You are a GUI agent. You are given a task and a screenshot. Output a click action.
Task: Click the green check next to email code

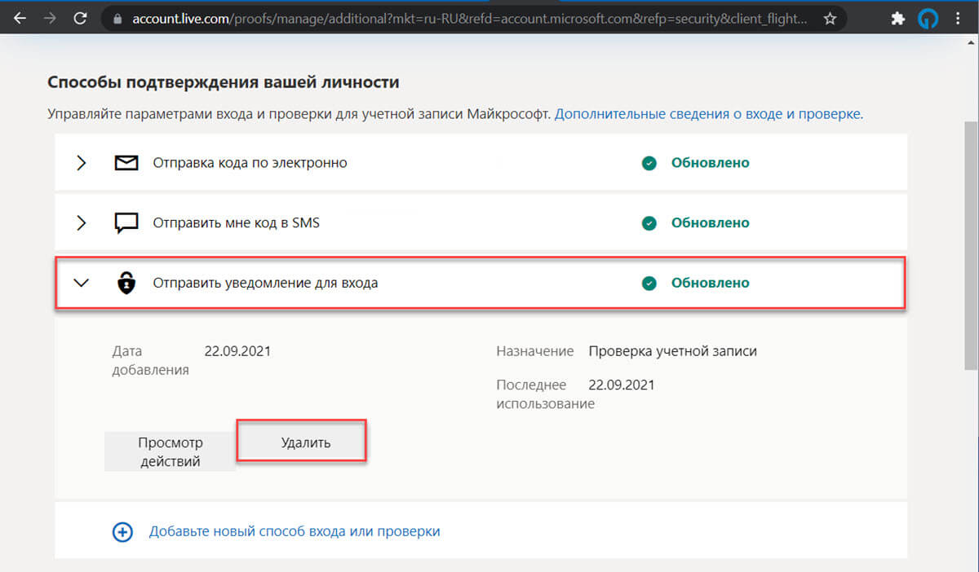point(649,163)
